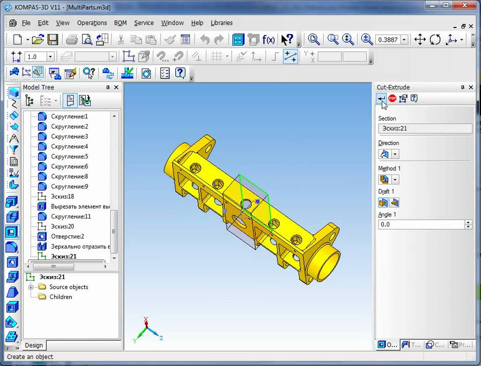
Task: Click the Angle 1 input field
Action: coord(421,224)
